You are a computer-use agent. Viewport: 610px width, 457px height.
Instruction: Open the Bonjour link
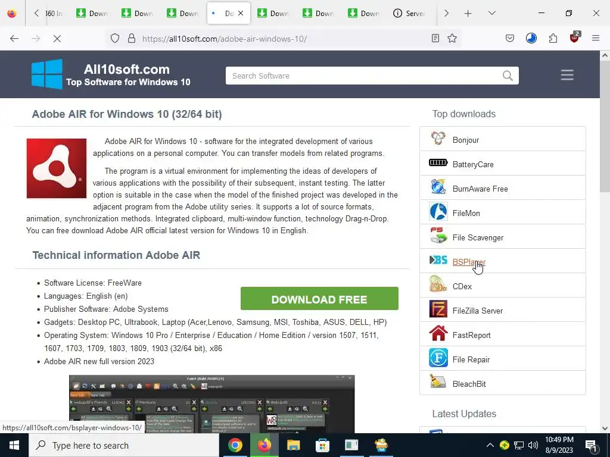466,140
